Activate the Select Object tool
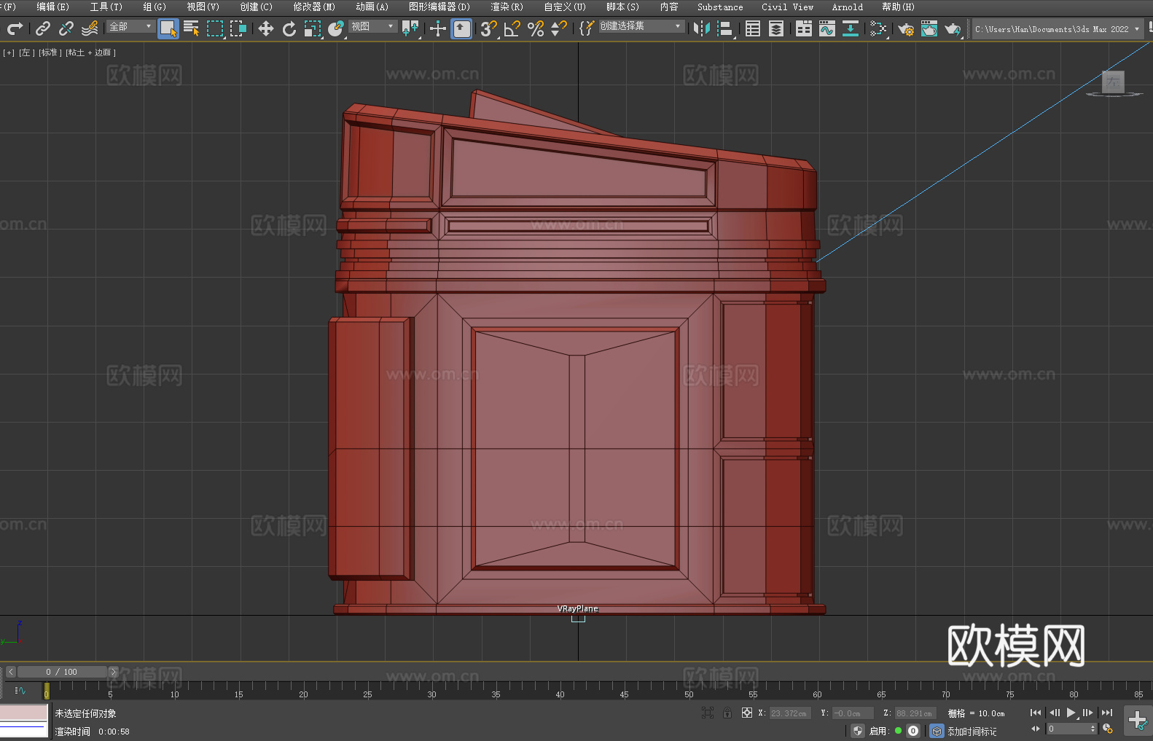The image size is (1153, 741). pyautogui.click(x=168, y=28)
